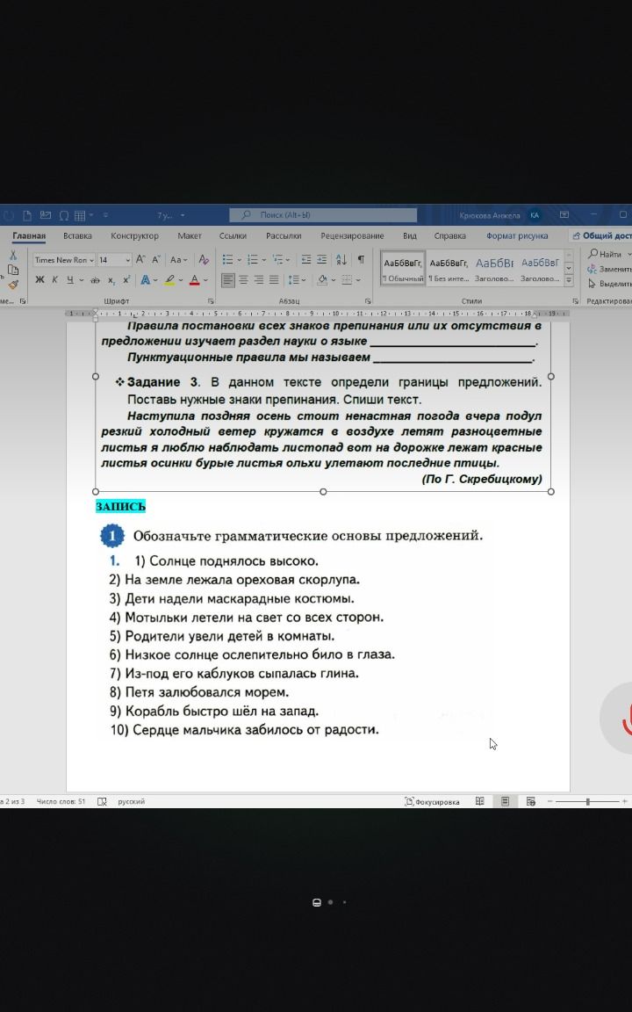Decrease paragraph indent

305,259
